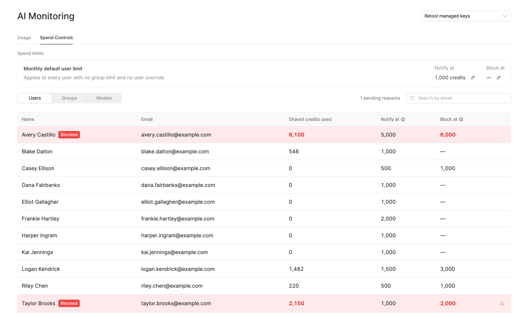Click the Email column header

[x=147, y=119]
